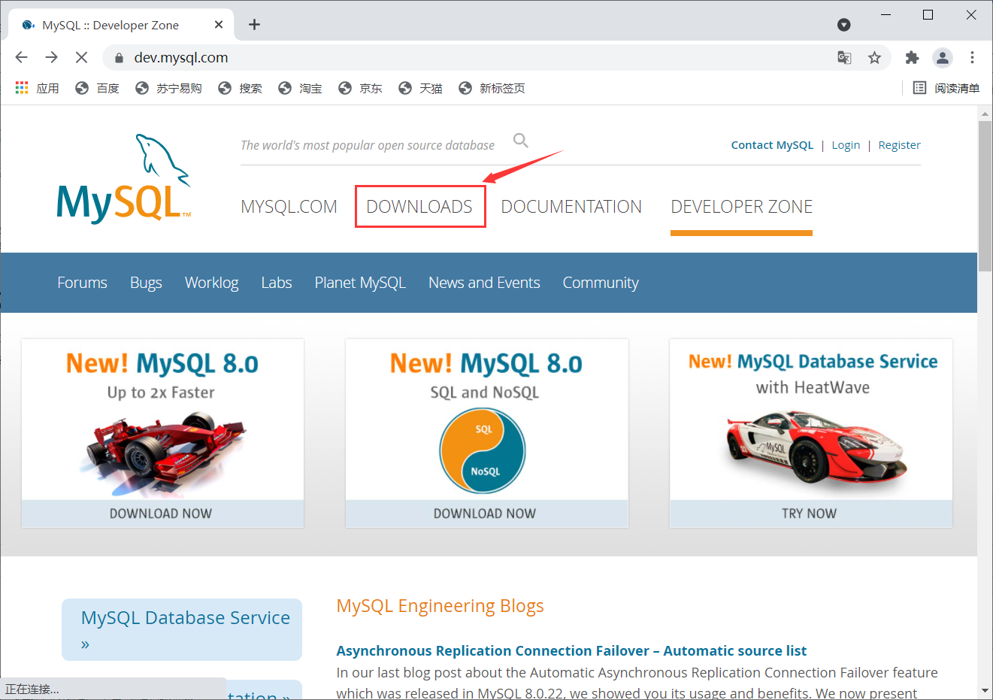Click the site search magnifier icon
Image resolution: width=993 pixels, height=700 pixels.
520,141
